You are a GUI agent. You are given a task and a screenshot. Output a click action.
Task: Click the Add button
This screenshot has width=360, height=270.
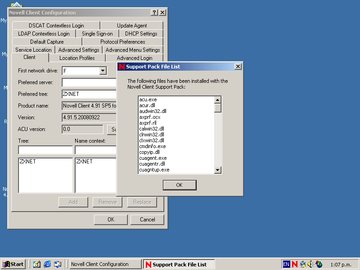tap(73, 202)
